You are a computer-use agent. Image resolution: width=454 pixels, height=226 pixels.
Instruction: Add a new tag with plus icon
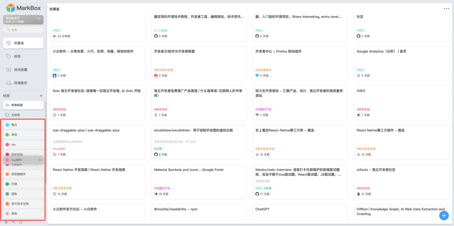[x=41, y=96]
